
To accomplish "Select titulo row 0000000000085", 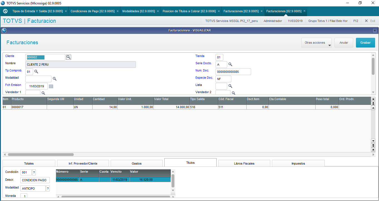I will pyautogui.click(x=113, y=180).
